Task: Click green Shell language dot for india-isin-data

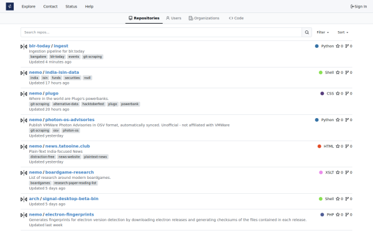Action: 320,73
